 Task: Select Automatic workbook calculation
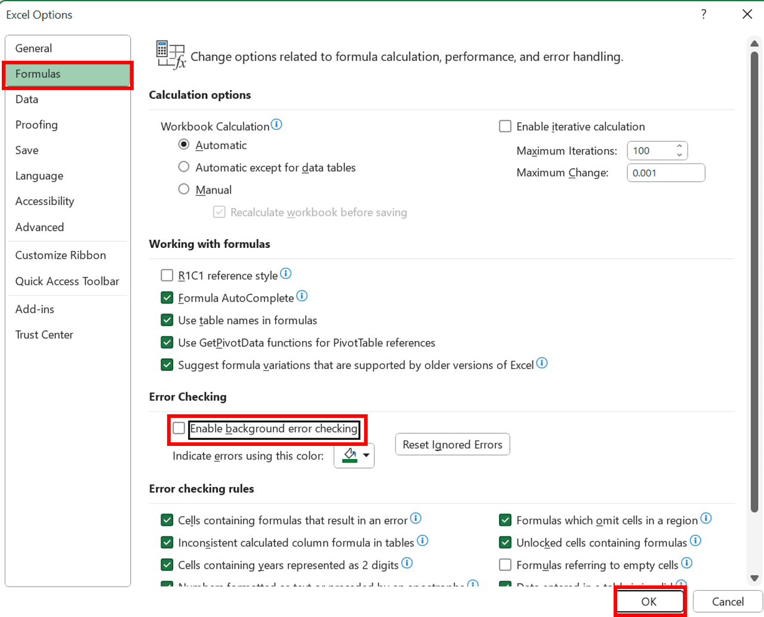pyautogui.click(x=184, y=145)
